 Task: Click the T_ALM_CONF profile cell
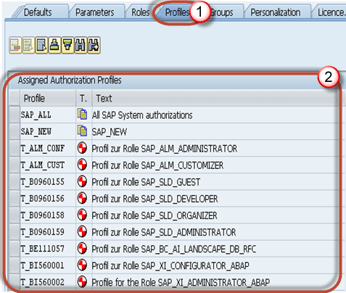48,148
